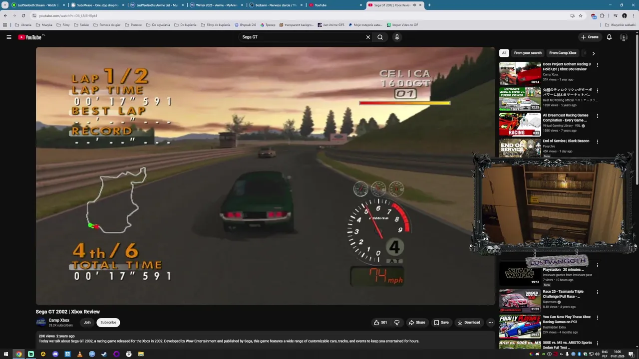
Task: Switch to the LustVanGoth Stream tab
Action: [38, 5]
